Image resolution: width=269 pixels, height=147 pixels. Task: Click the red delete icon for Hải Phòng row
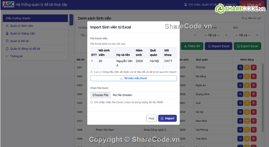[254, 130]
